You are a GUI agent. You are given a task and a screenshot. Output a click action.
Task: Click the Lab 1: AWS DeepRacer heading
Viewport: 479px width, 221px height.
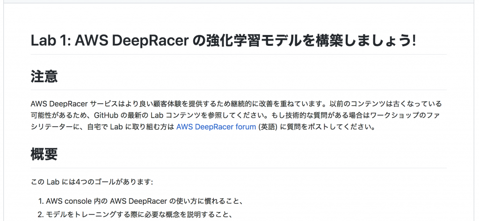tap(223, 41)
